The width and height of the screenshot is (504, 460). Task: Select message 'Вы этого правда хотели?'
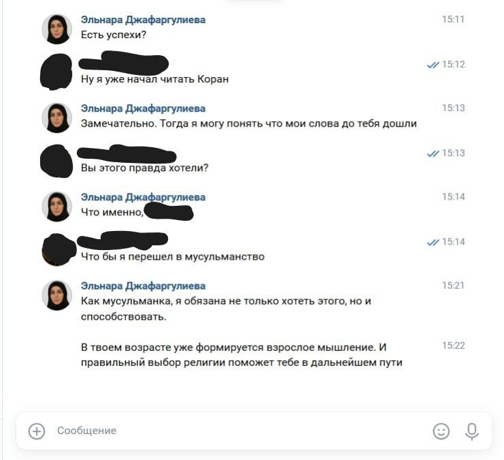click(145, 168)
